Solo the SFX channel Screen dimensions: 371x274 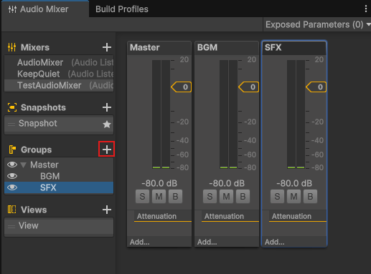[277, 197]
